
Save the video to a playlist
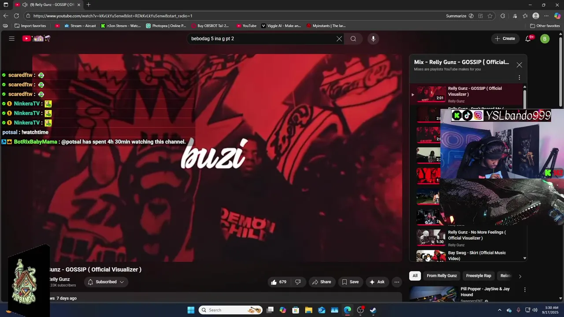[x=350, y=282]
